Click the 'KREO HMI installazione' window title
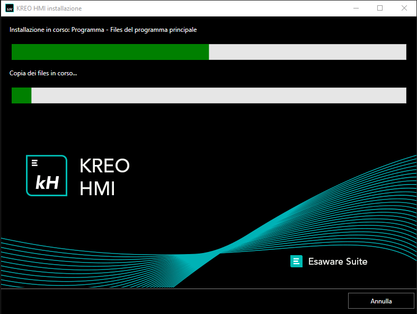This screenshot has height=314, width=417. [x=49, y=8]
